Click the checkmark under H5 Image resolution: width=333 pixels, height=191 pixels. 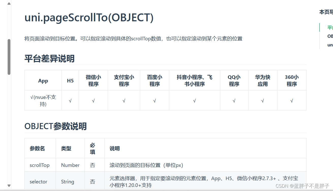pos(70,101)
